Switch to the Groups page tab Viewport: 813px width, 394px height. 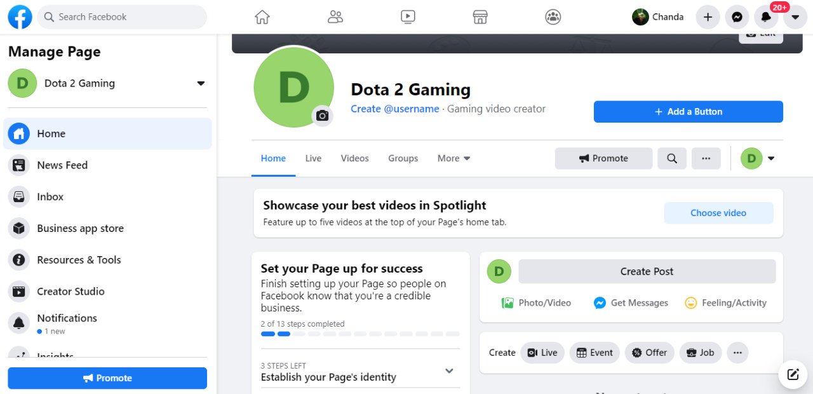403,158
